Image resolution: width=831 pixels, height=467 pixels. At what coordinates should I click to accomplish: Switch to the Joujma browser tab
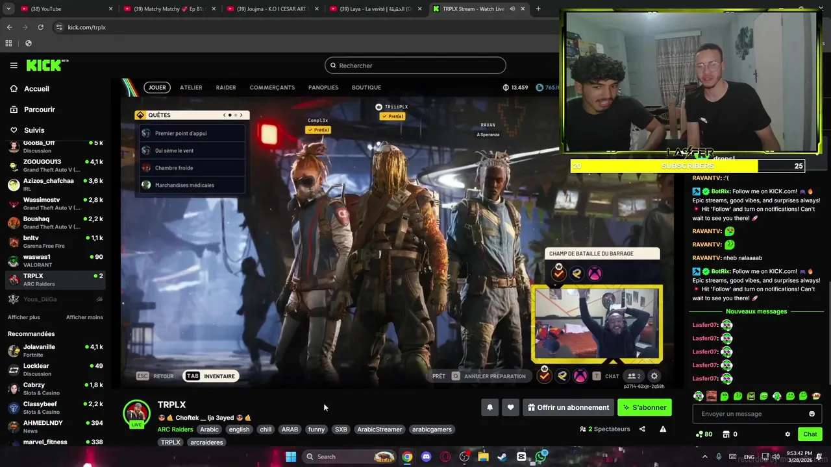pyautogui.click(x=273, y=9)
